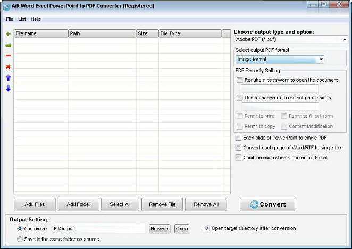This screenshot has height=249, width=352.
Task: Maximize the converter window
Action: [x=324, y=4]
